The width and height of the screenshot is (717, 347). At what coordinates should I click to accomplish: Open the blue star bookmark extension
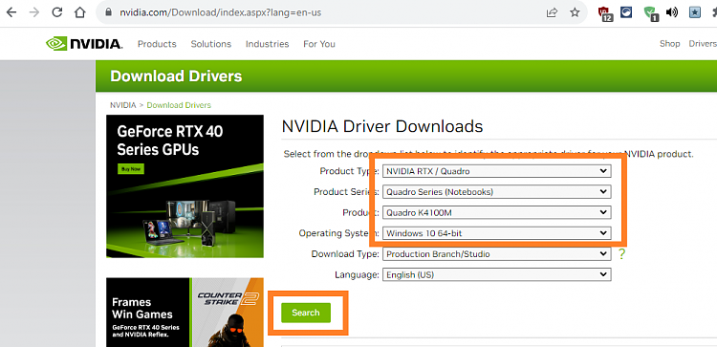695,12
